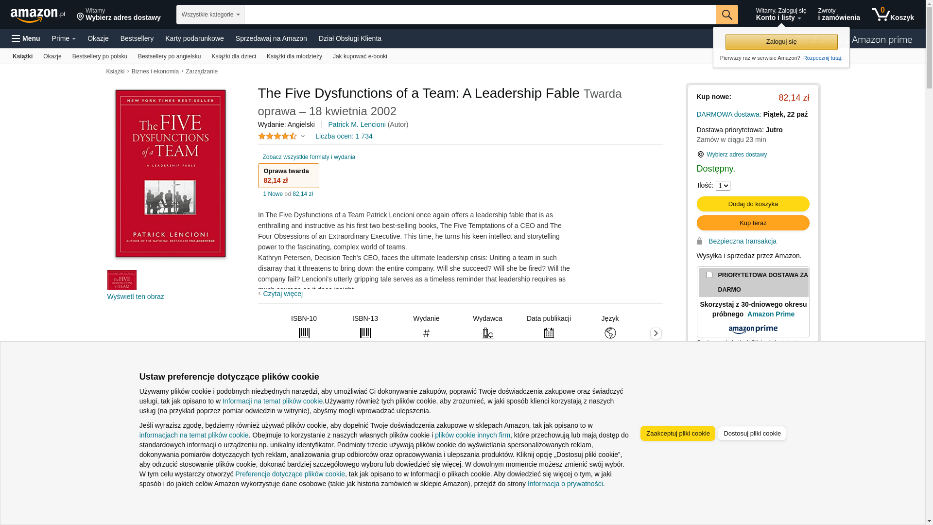The width and height of the screenshot is (933, 525).
Task: Click the Amazon.pl logo
Action: pyautogui.click(x=37, y=15)
